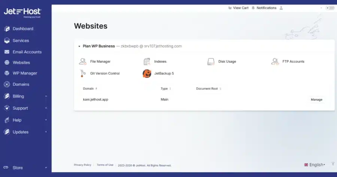Open the WP Manager WordPress icon
Viewport: 337px width, 177px height.
coord(7,73)
